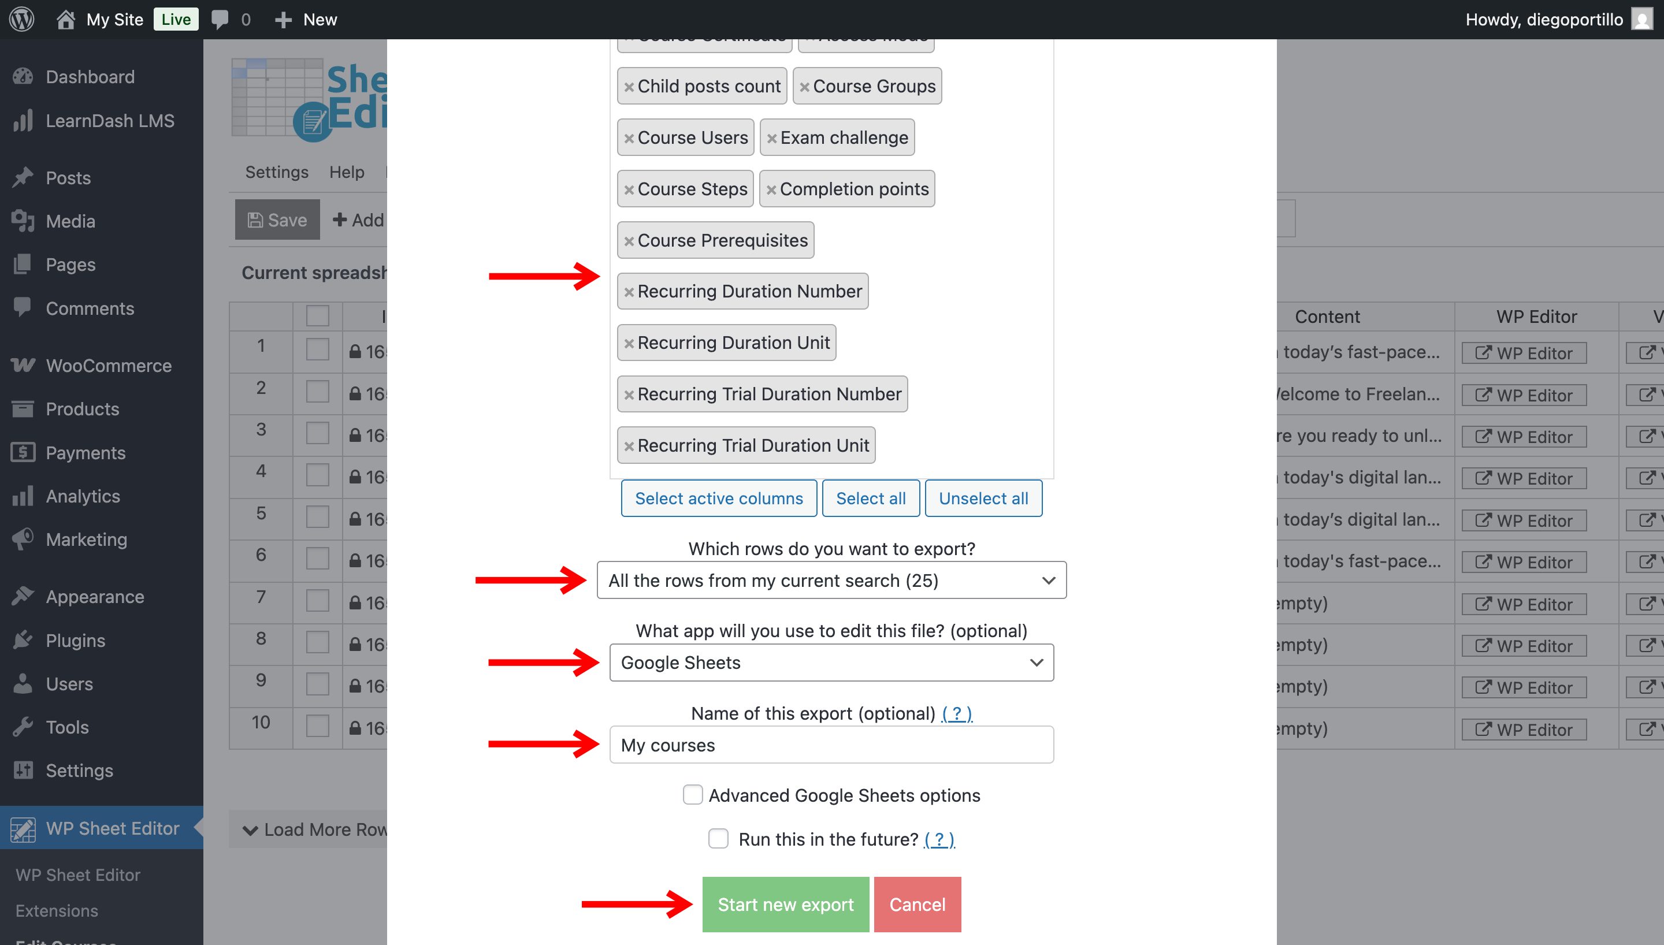Click the x on Exam challenge tag
The height and width of the screenshot is (945, 1664).
tap(771, 138)
